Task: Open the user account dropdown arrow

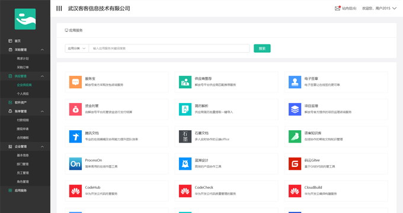Action: tap(394, 8)
